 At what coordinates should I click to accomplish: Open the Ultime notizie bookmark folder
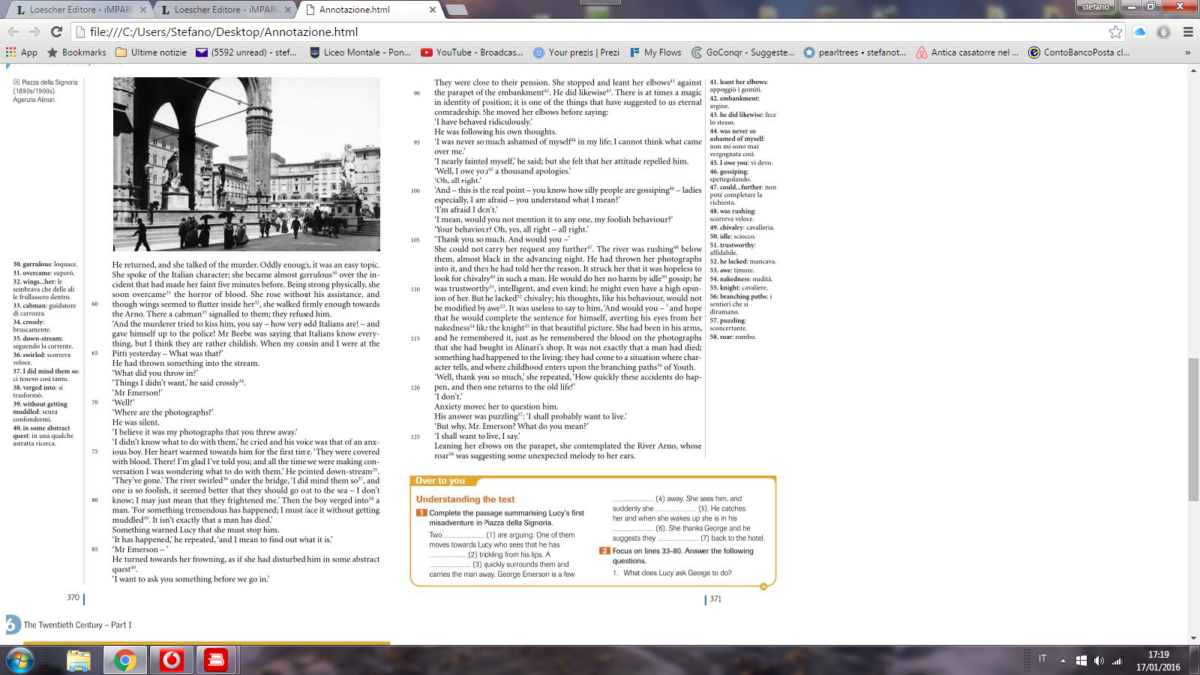pyautogui.click(x=151, y=52)
